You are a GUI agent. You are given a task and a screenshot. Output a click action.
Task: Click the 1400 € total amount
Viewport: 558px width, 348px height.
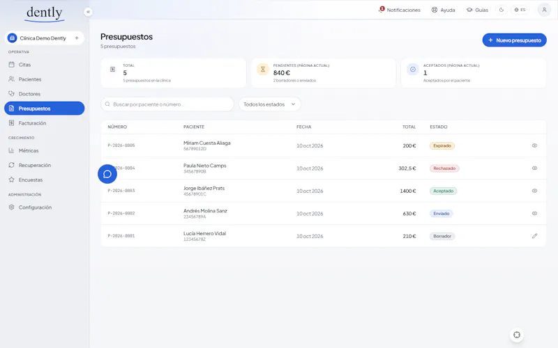(408, 191)
